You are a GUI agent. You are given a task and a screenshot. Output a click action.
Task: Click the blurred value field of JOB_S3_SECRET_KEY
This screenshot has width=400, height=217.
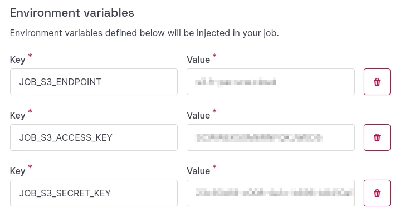(270, 193)
